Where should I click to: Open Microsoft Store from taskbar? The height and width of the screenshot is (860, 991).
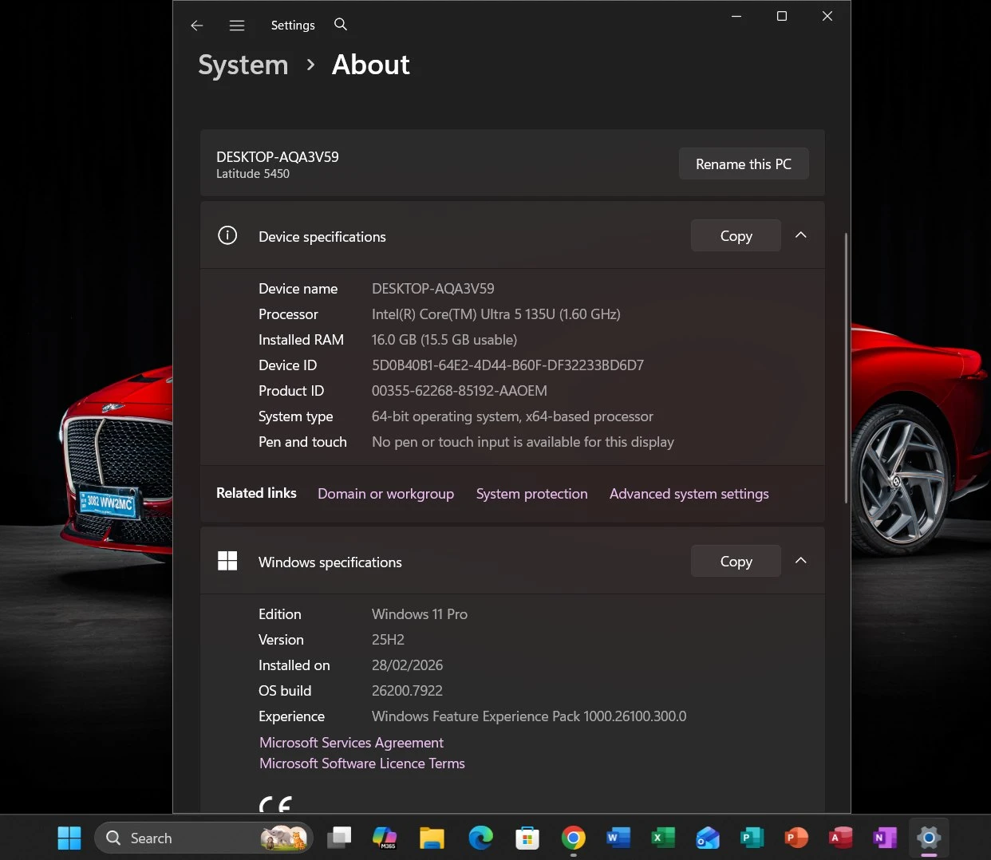coord(527,838)
